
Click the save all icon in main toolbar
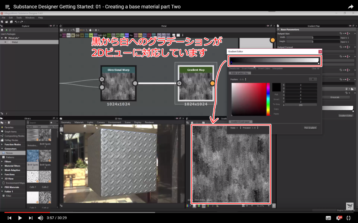click(11, 22)
